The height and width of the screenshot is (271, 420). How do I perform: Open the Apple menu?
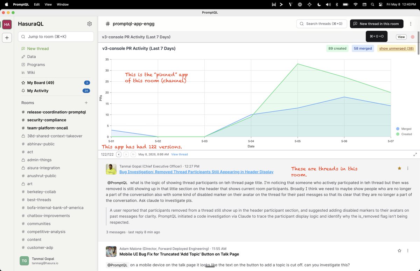6,5
